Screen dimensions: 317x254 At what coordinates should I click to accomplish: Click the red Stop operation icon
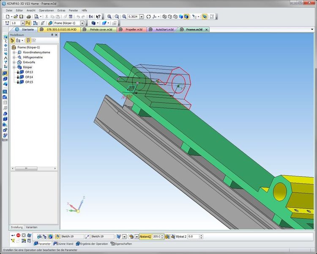18,235
